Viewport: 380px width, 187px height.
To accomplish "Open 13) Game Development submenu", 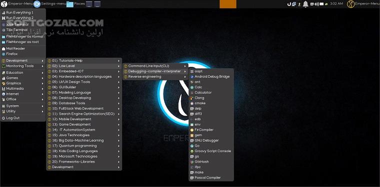I will pos(84,125).
